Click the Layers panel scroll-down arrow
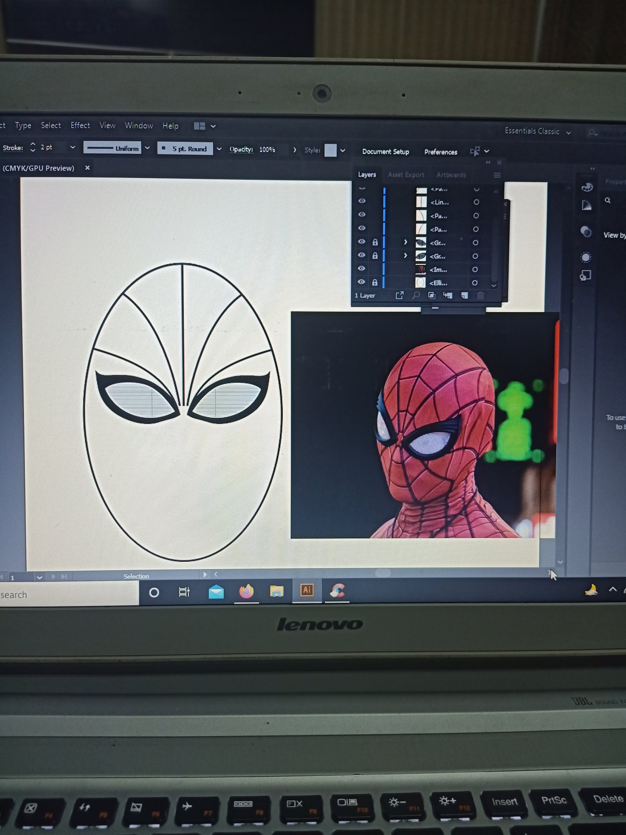626x835 pixels. pos(493,285)
